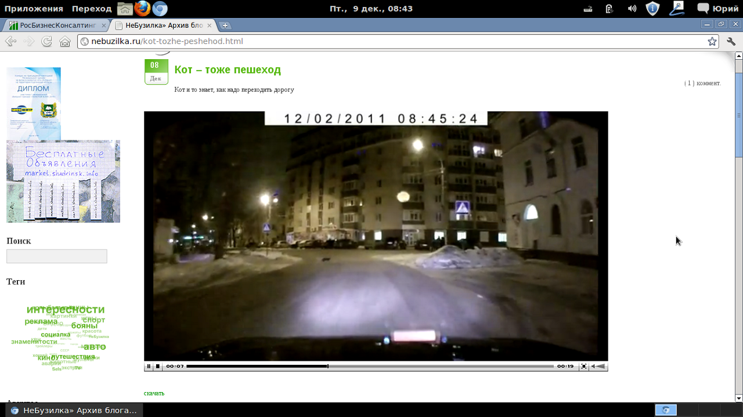The image size is (743, 417).
Task: Open the Приложения menu
Action: click(x=34, y=9)
